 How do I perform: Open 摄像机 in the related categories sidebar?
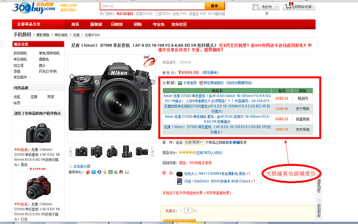tap(44, 59)
